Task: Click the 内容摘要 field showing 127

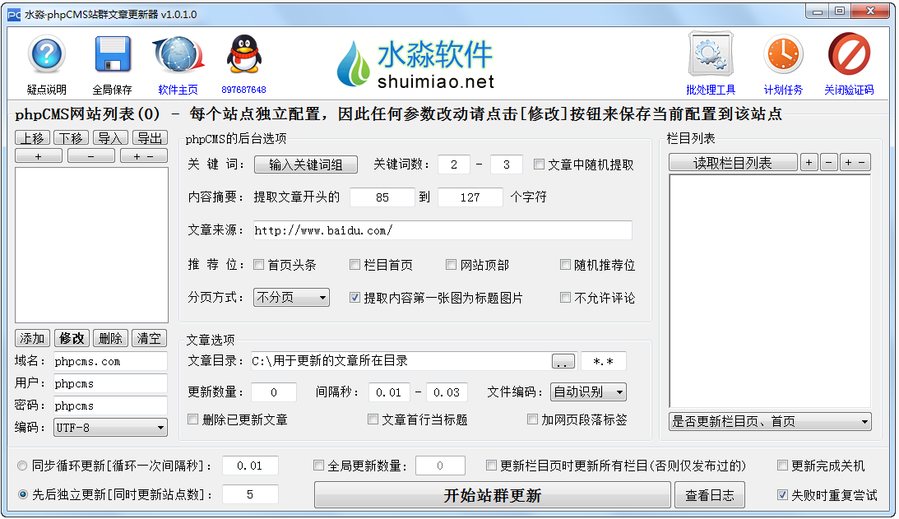Action: (x=470, y=197)
